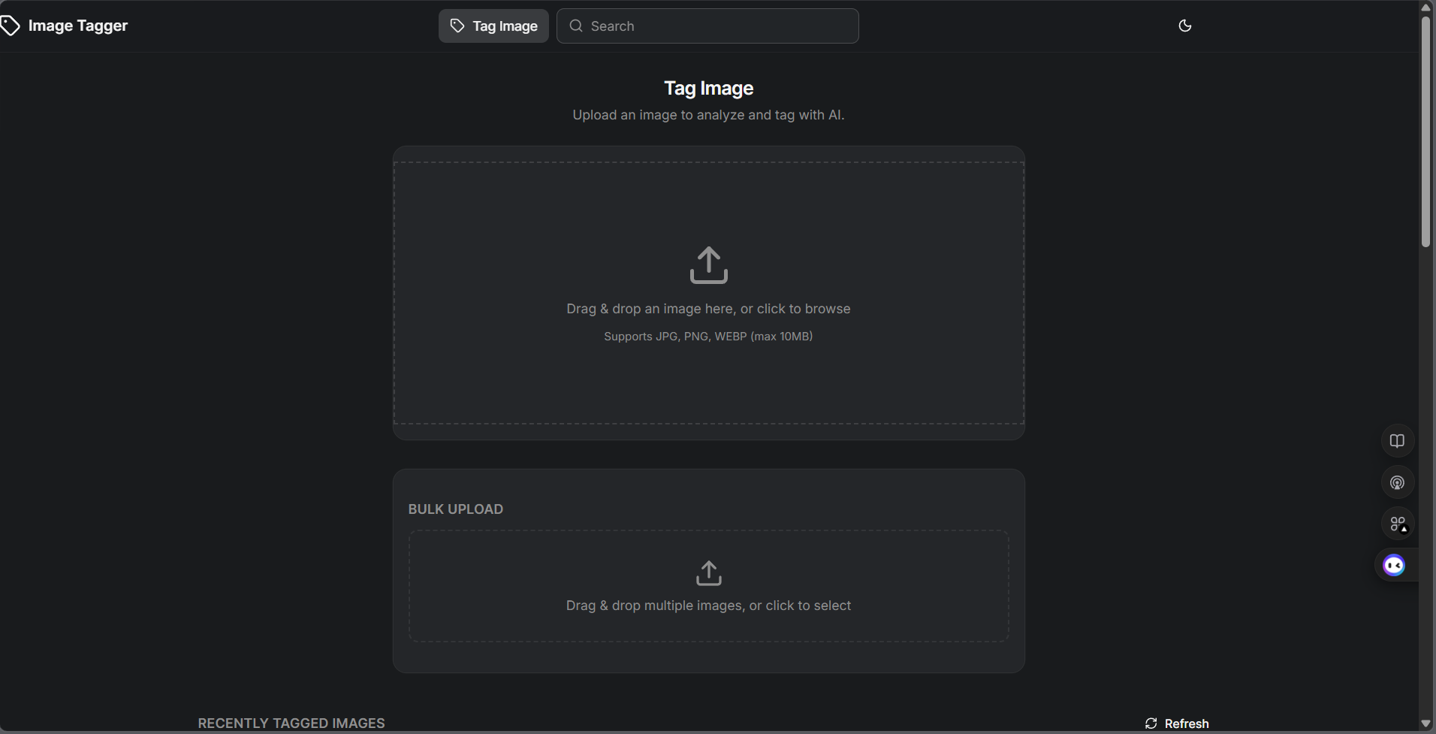This screenshot has height=734, width=1436.
Task: Expand the grid icon with triangle badge
Action: click(1396, 523)
